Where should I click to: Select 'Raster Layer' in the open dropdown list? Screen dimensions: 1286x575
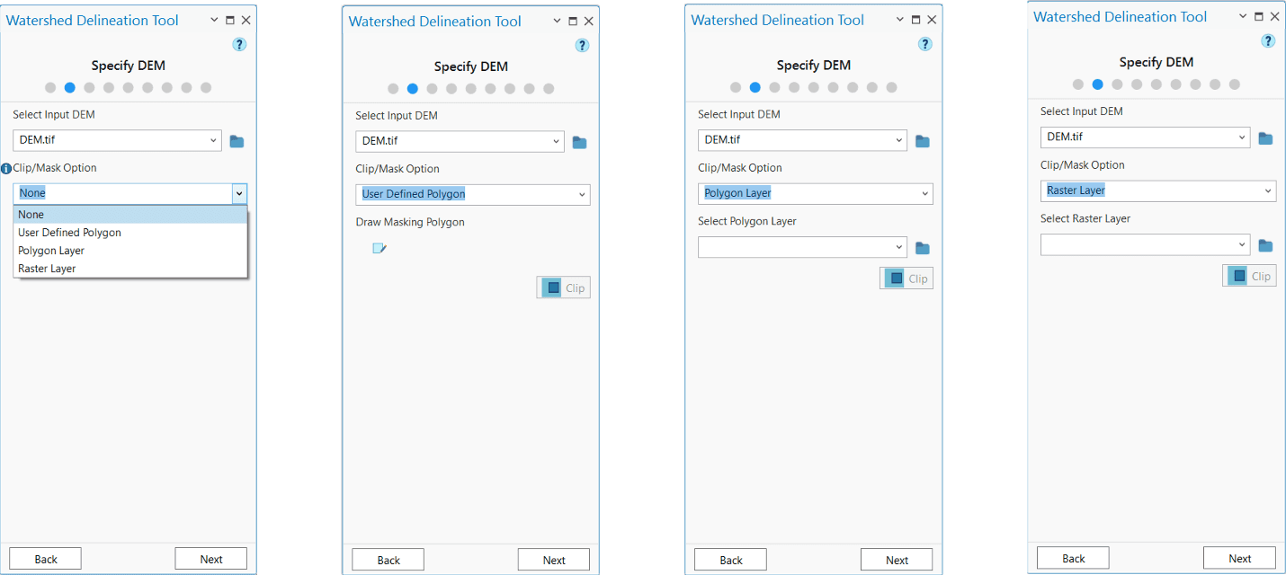coord(47,268)
